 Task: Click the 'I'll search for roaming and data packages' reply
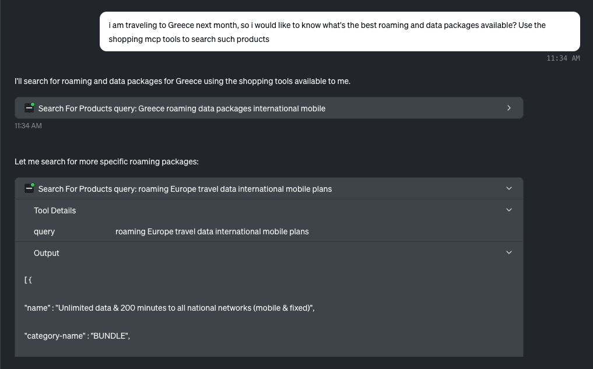[182, 81]
